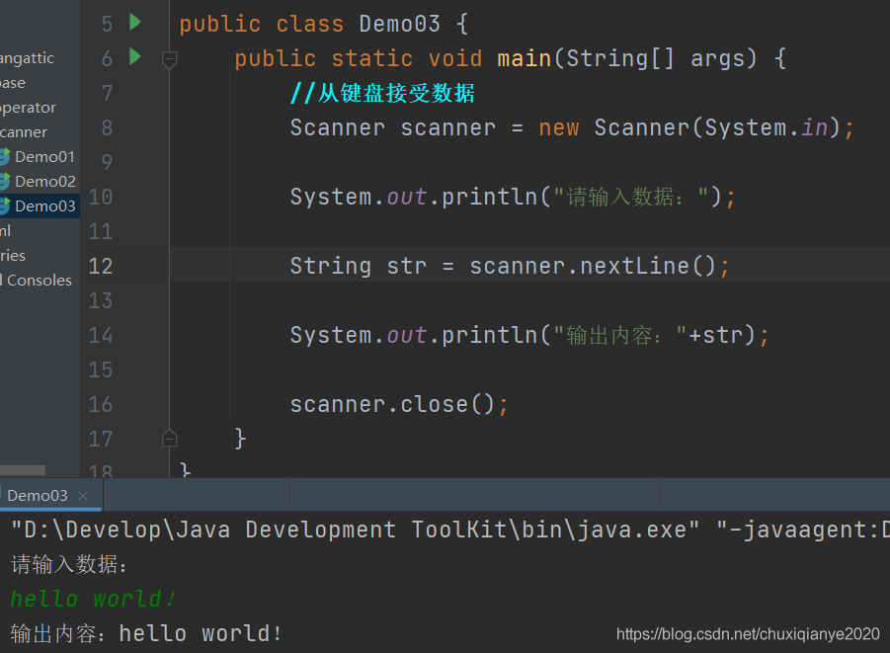The height and width of the screenshot is (653, 890).
Task: Click the Chinese comment on line 7
Action: pos(382,93)
